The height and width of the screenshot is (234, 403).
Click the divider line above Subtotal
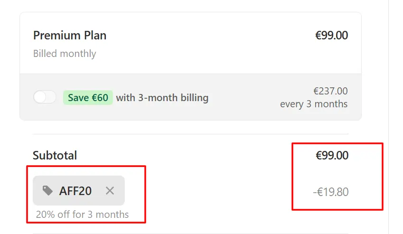190,134
